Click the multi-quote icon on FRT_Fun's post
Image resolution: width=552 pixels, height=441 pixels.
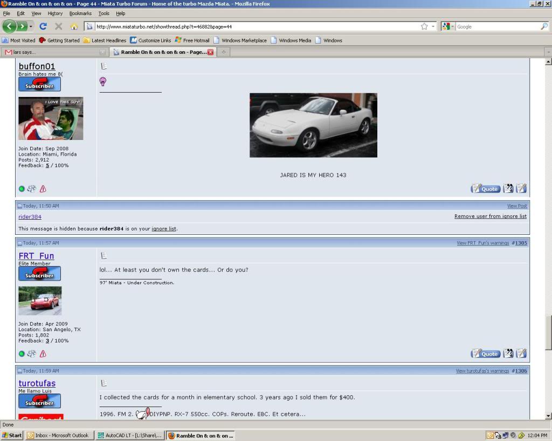tap(507, 353)
